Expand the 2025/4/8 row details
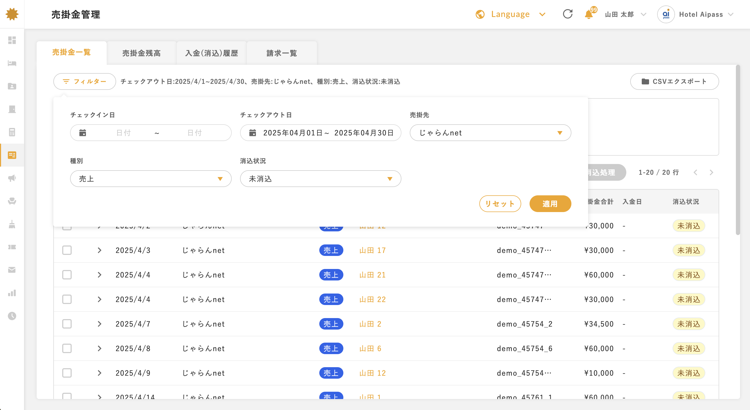 coord(100,348)
